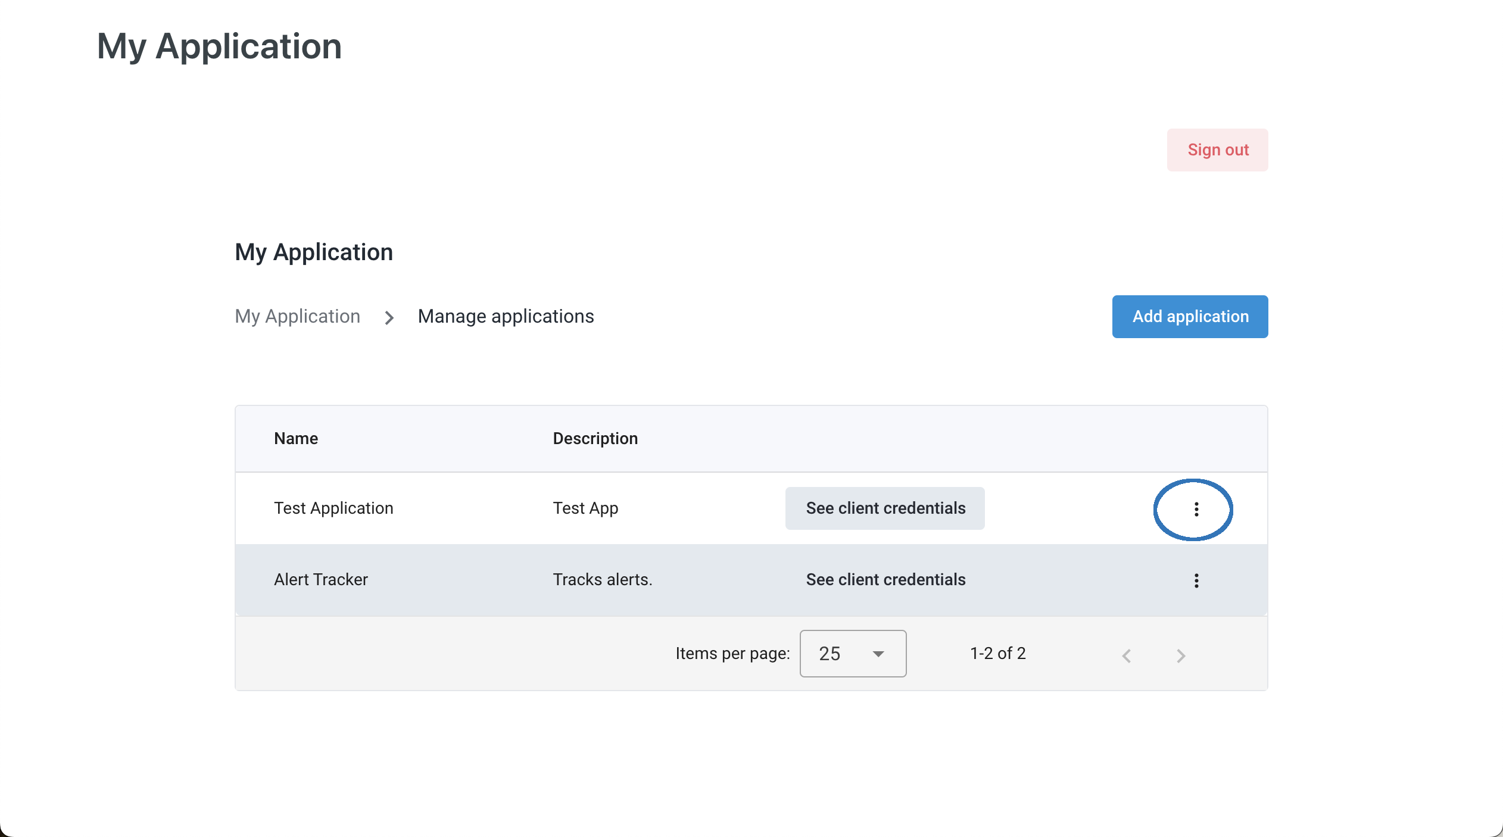Click the Description column header
The width and height of the screenshot is (1503, 837).
(x=595, y=439)
